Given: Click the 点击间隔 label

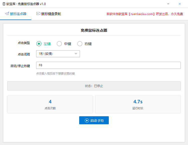Looking at the screenshot, I should (x=24, y=54).
